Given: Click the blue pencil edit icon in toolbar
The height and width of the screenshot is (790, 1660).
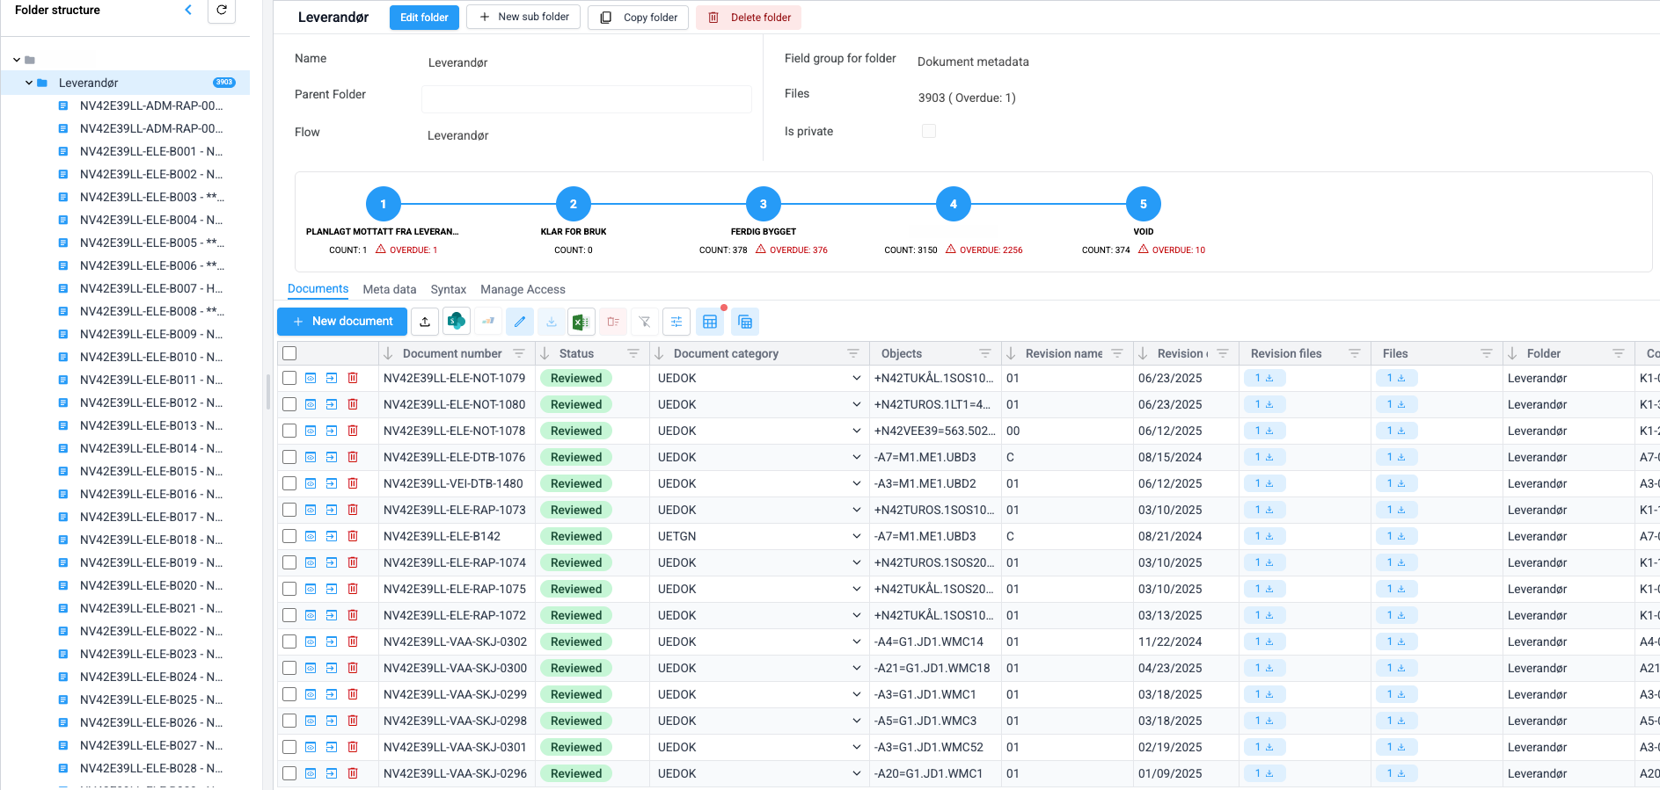Looking at the screenshot, I should coord(520,322).
